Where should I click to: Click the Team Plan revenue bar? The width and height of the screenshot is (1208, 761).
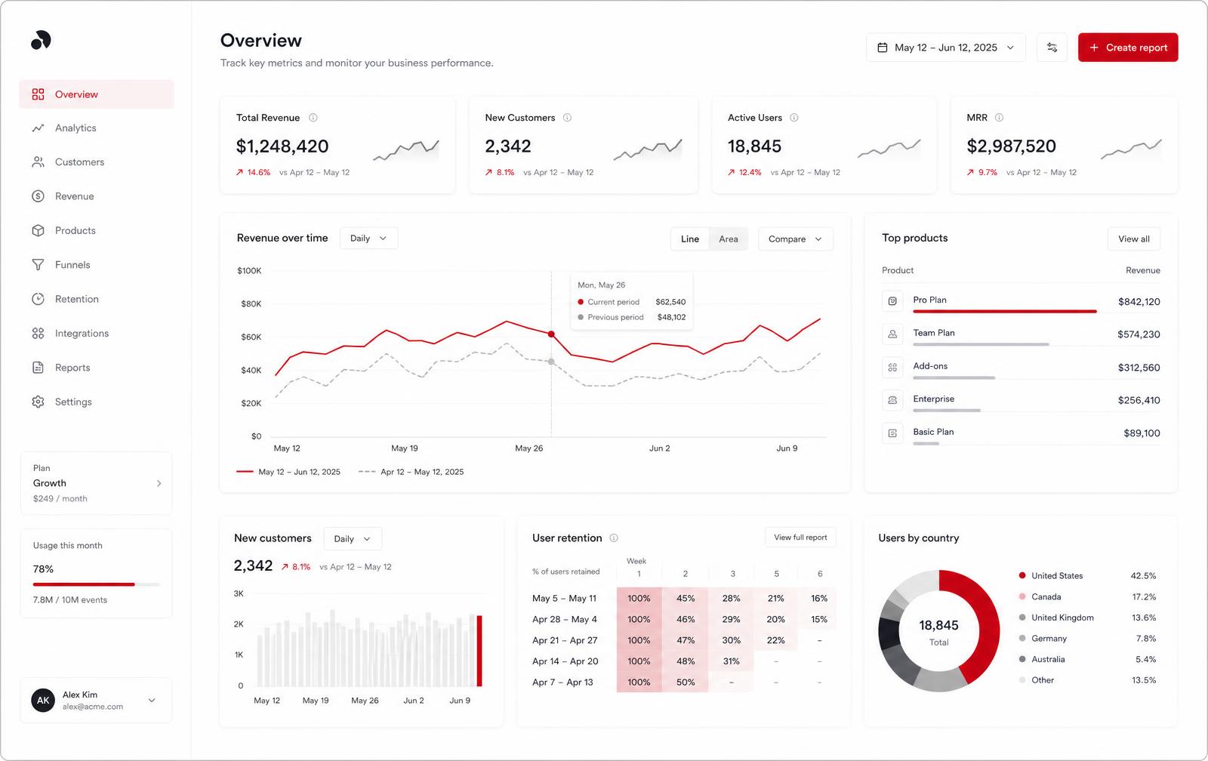[981, 344]
